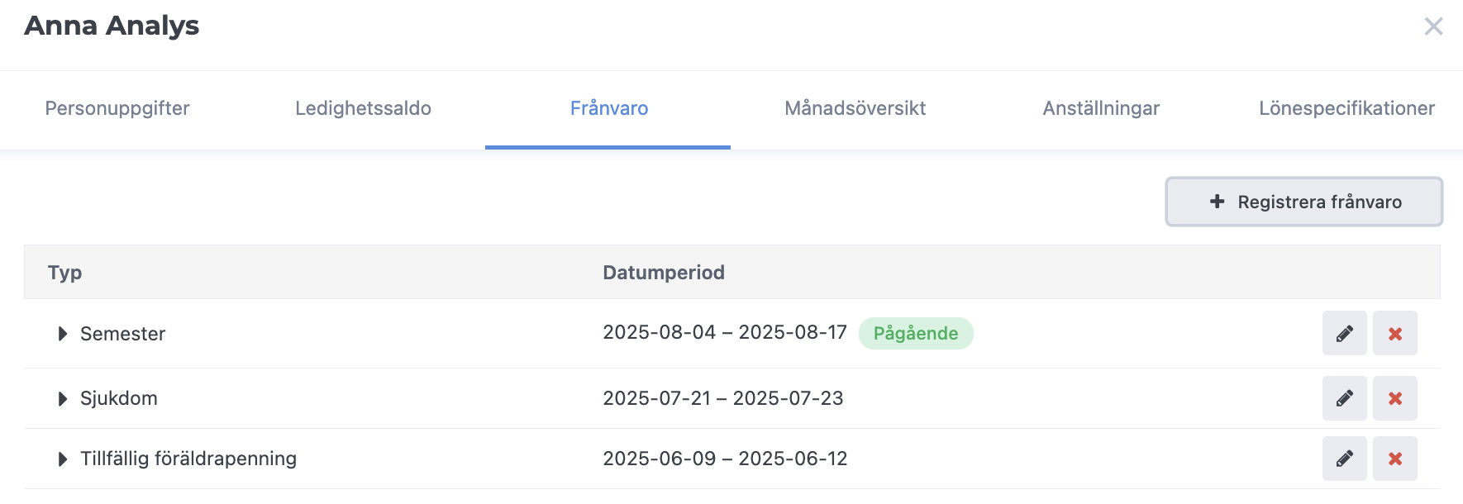
Task: Expand the Semester row arrow
Action: pyautogui.click(x=63, y=334)
